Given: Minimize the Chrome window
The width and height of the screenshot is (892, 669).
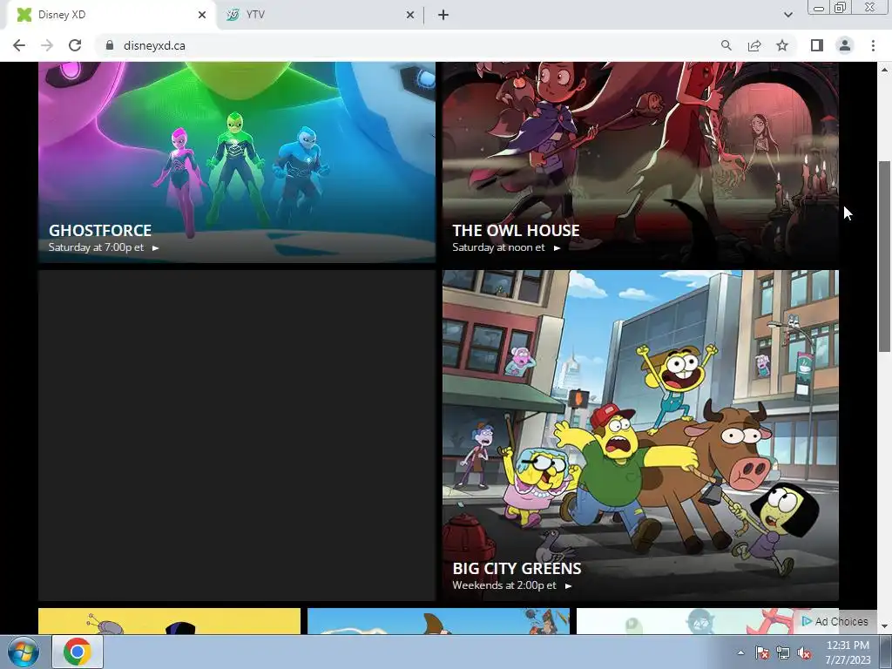Looking at the screenshot, I should pyautogui.click(x=819, y=8).
